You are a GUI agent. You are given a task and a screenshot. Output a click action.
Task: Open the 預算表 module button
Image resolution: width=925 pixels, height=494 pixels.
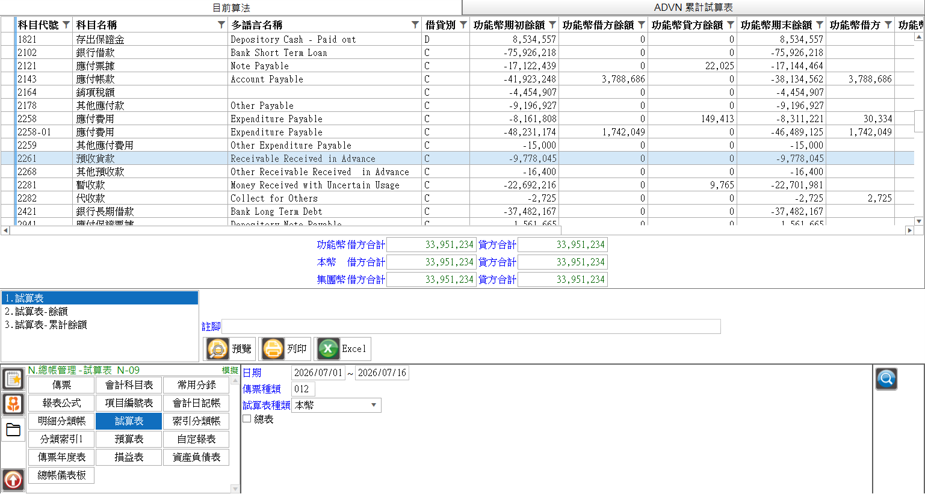(129, 439)
